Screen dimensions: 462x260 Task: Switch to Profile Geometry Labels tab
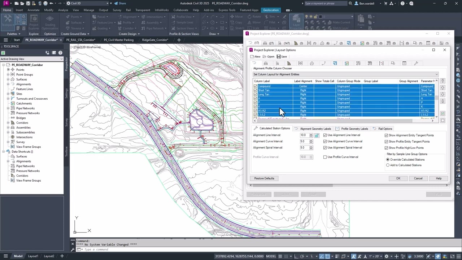[352, 129]
